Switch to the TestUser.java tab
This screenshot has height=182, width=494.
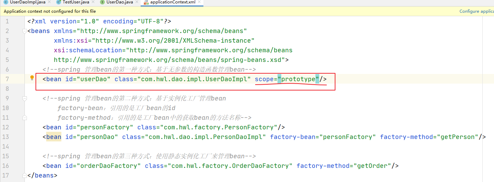[x=76, y=2]
